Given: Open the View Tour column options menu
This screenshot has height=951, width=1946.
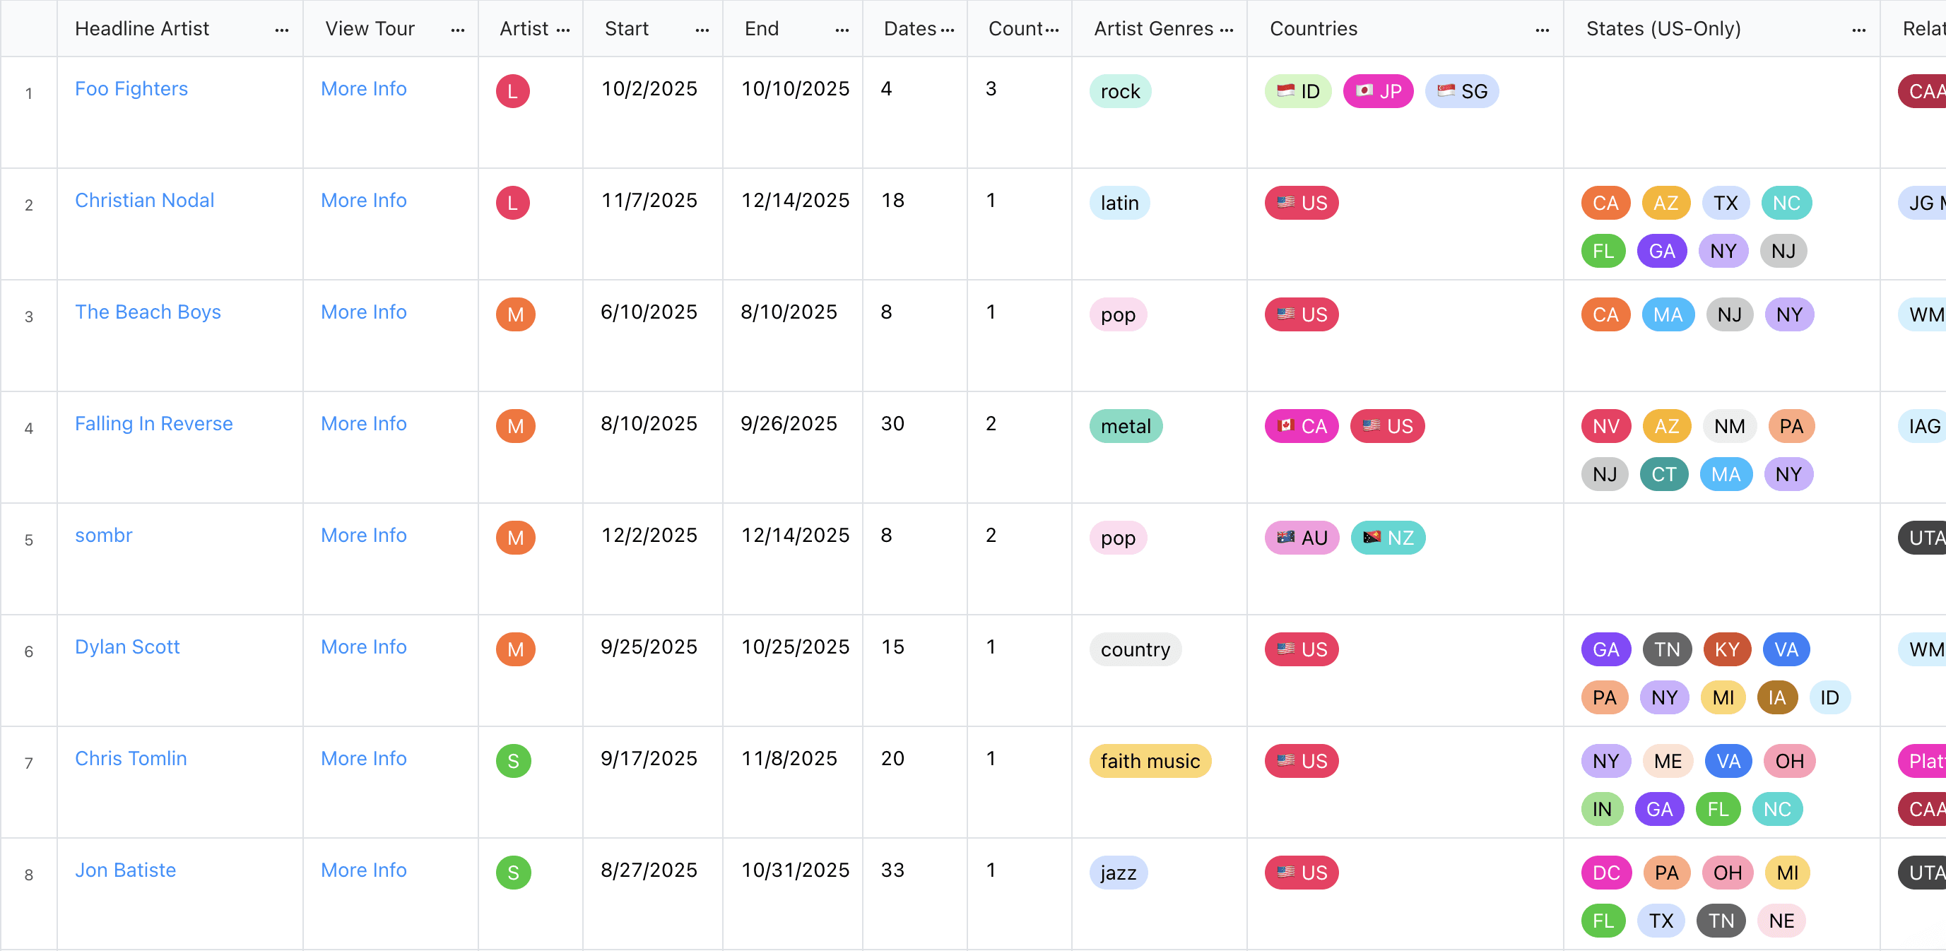Looking at the screenshot, I should click(x=458, y=30).
